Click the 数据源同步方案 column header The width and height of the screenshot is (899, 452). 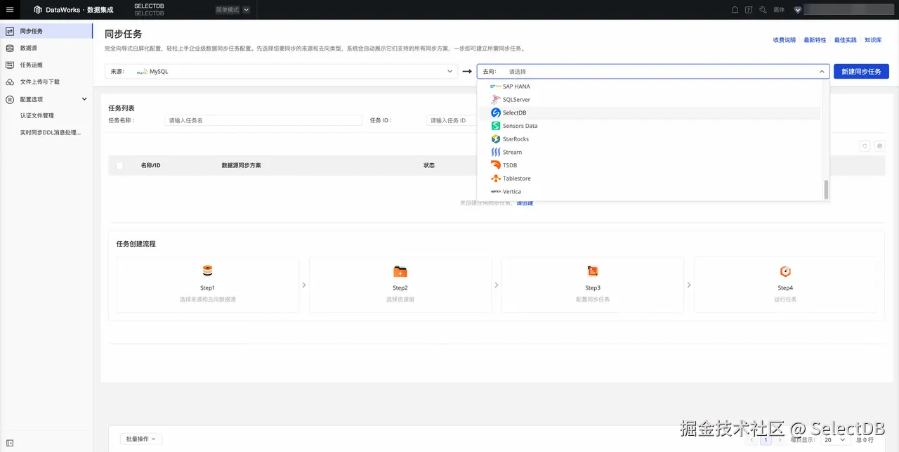point(242,165)
